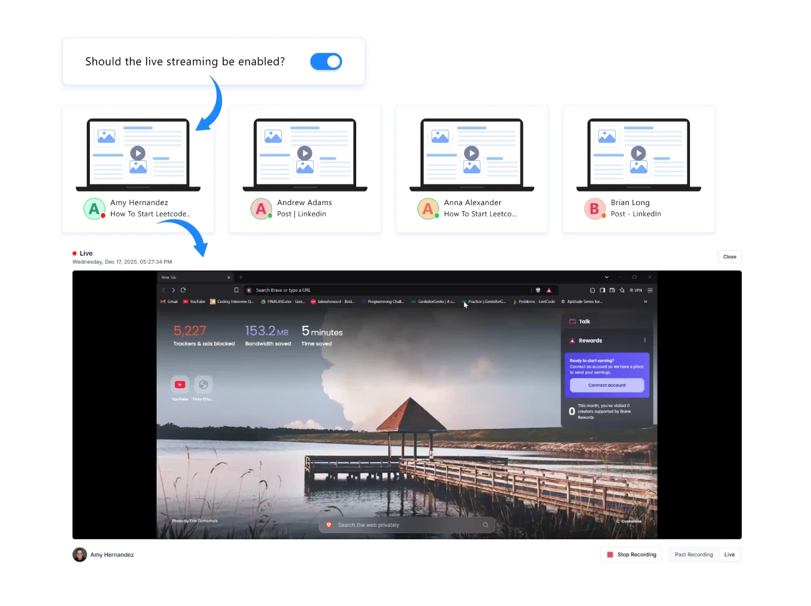
Task: Click the Brave Talk camera icon in the widget
Action: click(572, 321)
